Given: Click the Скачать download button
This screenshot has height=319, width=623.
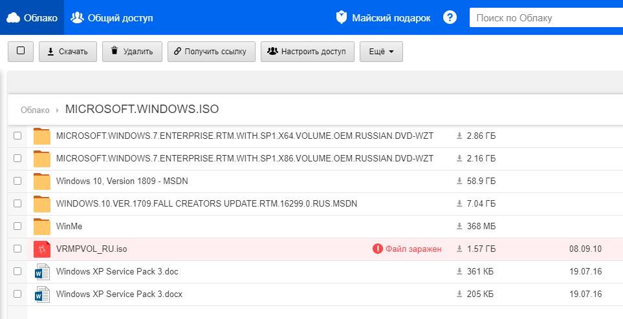Looking at the screenshot, I should [68, 52].
